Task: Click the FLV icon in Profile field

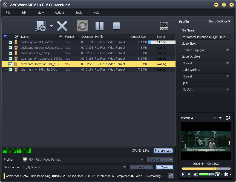Action: pyautogui.click(x=25, y=160)
